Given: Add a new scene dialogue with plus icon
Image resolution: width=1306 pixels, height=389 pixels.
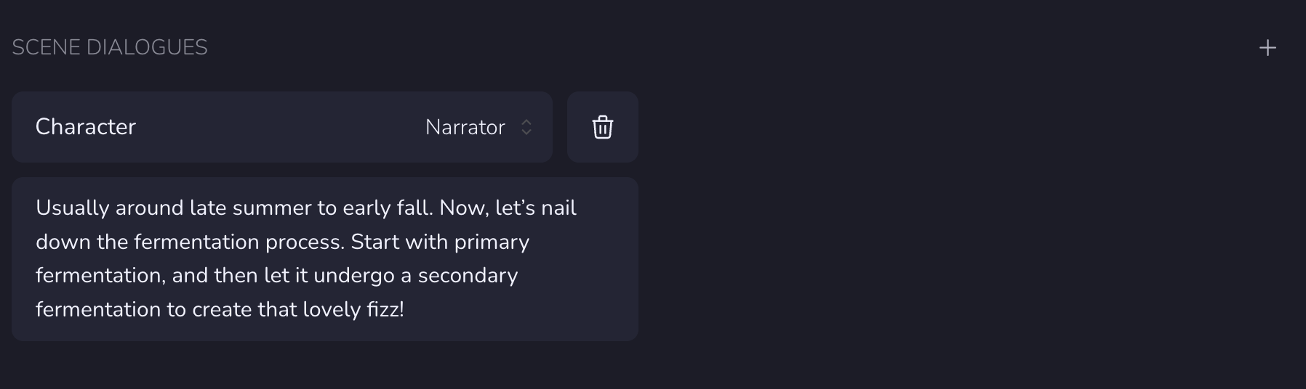Looking at the screenshot, I should point(1267,48).
